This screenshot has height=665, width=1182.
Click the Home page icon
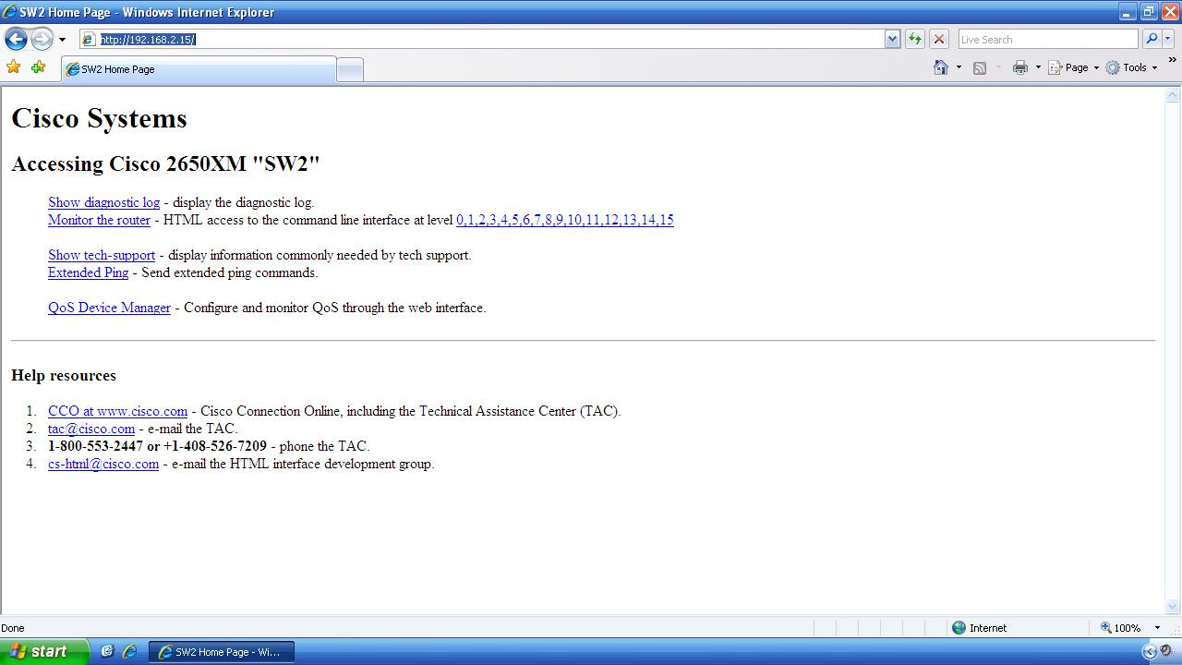(941, 67)
